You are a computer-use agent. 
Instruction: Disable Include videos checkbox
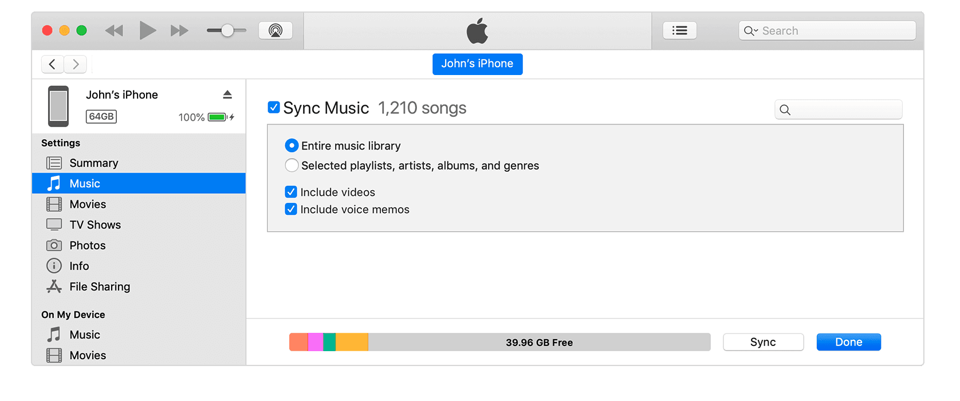pyautogui.click(x=291, y=192)
